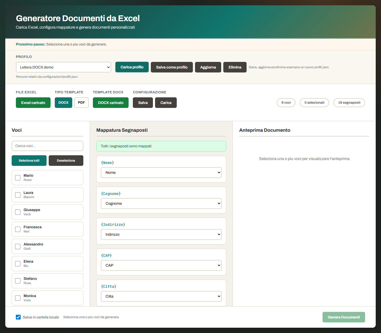Click the Carica configuration button

point(166,103)
